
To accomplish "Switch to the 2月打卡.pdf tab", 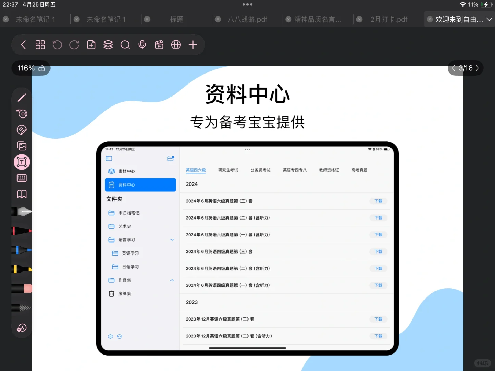I will [x=389, y=19].
